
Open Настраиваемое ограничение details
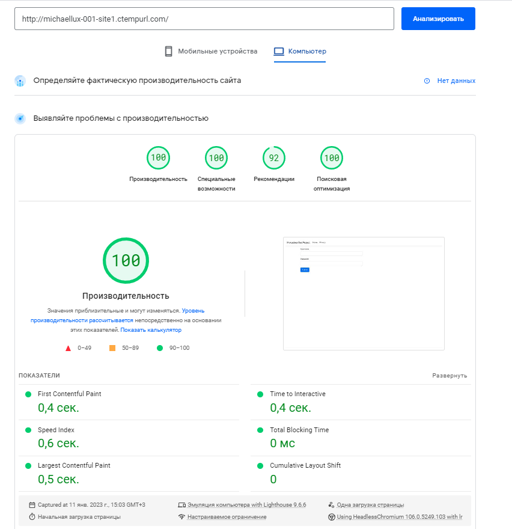[x=227, y=517]
